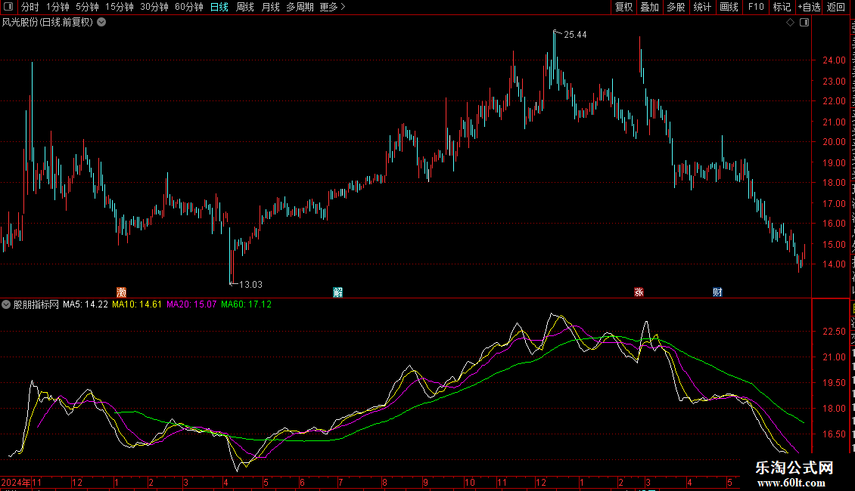
Task: Click the 返回 back button
Action: coord(836,7)
